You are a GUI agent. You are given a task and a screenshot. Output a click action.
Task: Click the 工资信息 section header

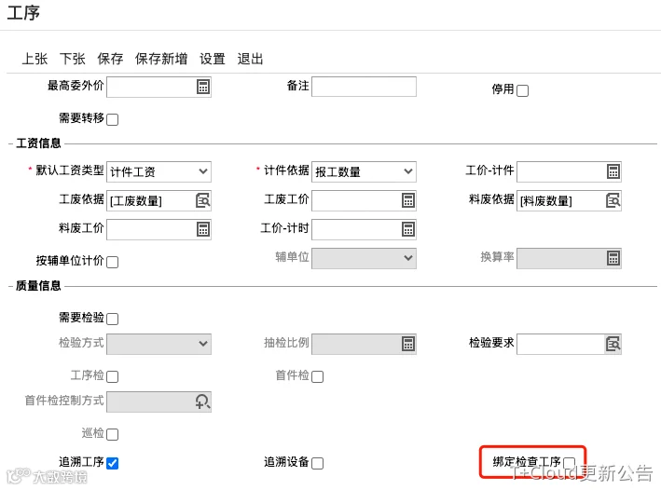[x=38, y=143]
